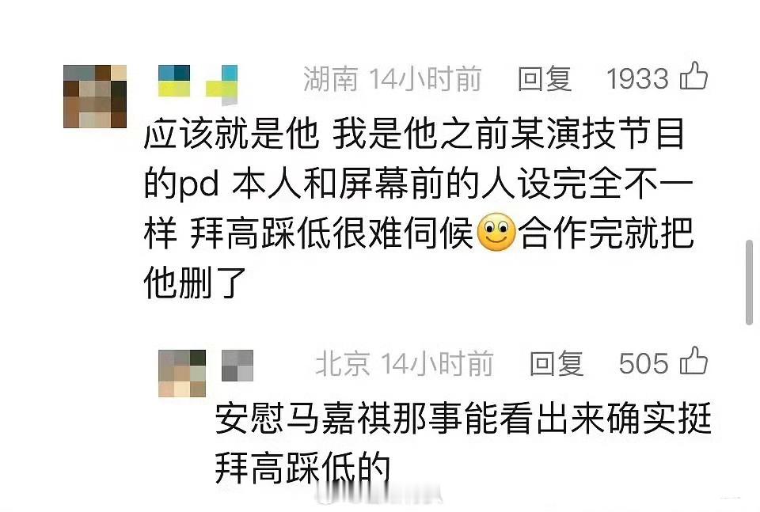Click the 505 like count
The height and width of the screenshot is (512, 760).
click(x=644, y=363)
